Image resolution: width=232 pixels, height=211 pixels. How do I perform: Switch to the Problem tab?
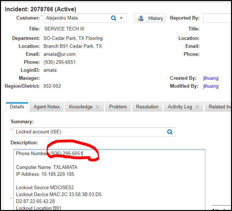click(x=118, y=107)
